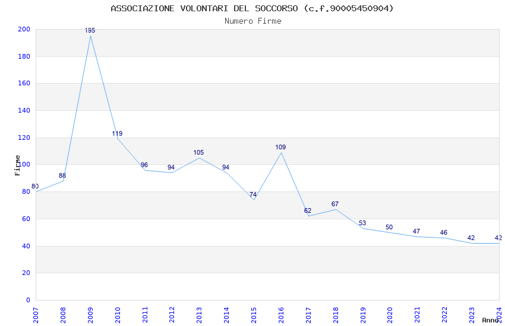Click the x-axis year label 2009
The width and height of the screenshot is (505, 326).
click(90, 315)
